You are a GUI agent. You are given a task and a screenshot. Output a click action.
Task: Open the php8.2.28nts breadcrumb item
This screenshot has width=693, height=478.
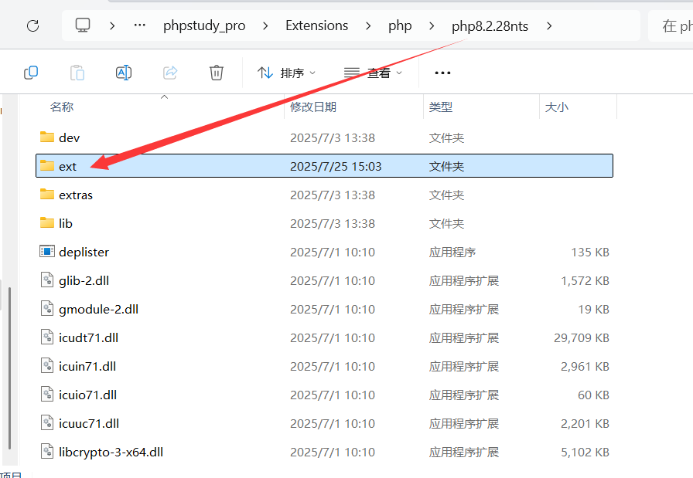point(490,25)
